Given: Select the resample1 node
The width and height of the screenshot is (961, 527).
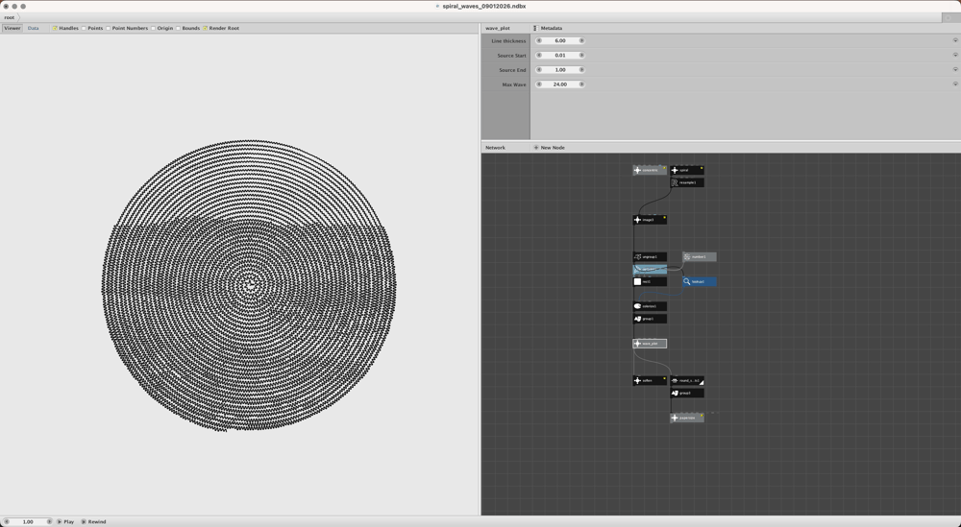Looking at the screenshot, I should 686,182.
